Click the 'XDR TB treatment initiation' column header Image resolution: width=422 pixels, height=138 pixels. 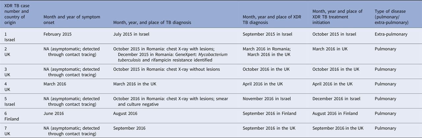click(337, 17)
